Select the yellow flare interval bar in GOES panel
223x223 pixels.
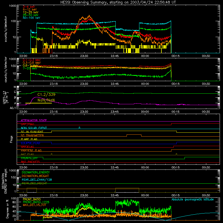coord(38,103)
